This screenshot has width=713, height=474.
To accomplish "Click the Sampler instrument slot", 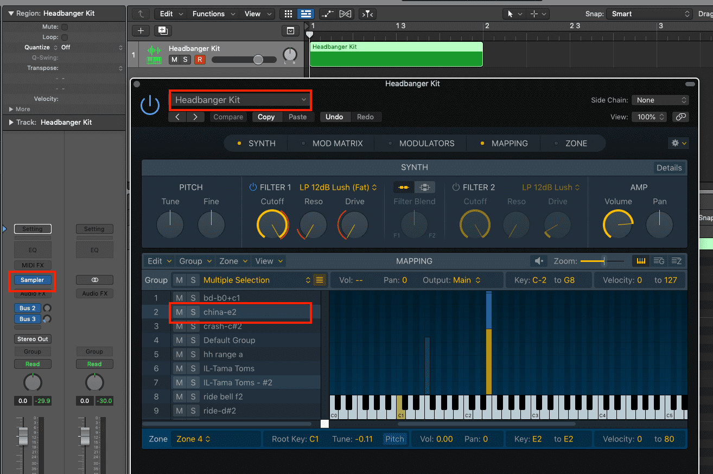I will point(33,280).
